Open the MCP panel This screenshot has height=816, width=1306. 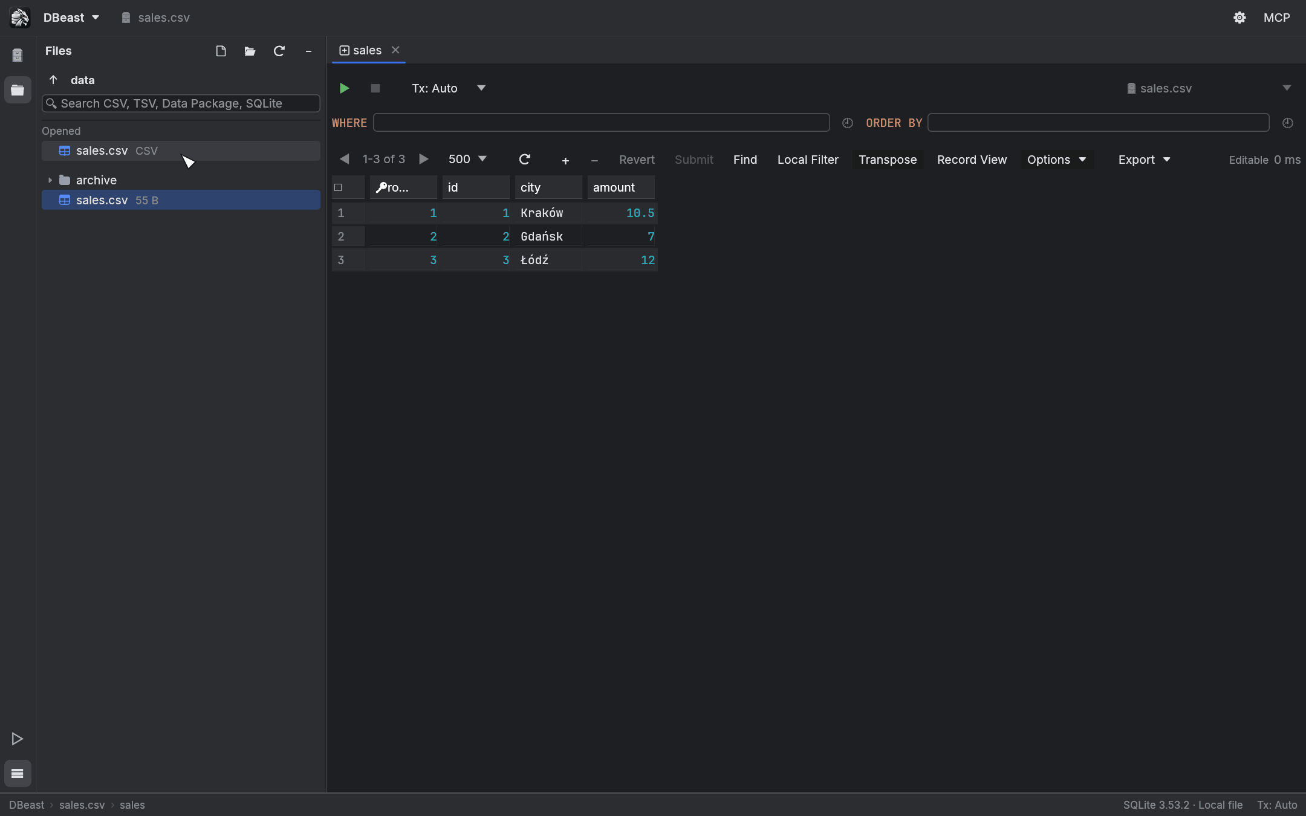pyautogui.click(x=1276, y=18)
